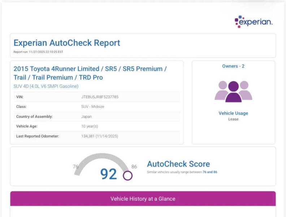
Task: Click the purple circle marker on score gauge
Action: pyautogui.click(x=127, y=176)
